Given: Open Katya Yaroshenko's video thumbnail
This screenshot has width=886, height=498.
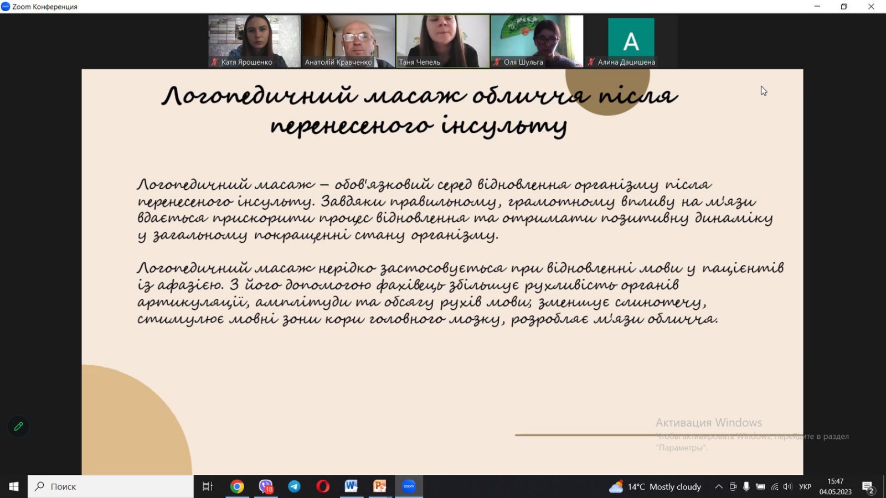Looking at the screenshot, I should pos(254,41).
